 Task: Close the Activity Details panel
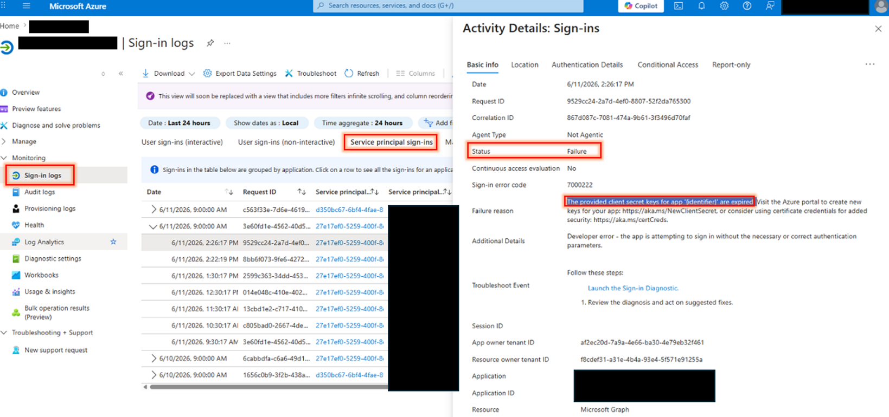878,29
